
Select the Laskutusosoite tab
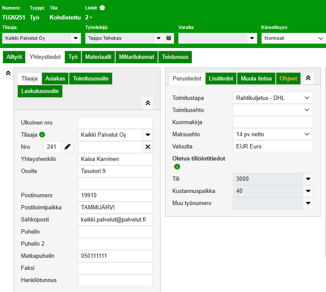[x=39, y=91]
